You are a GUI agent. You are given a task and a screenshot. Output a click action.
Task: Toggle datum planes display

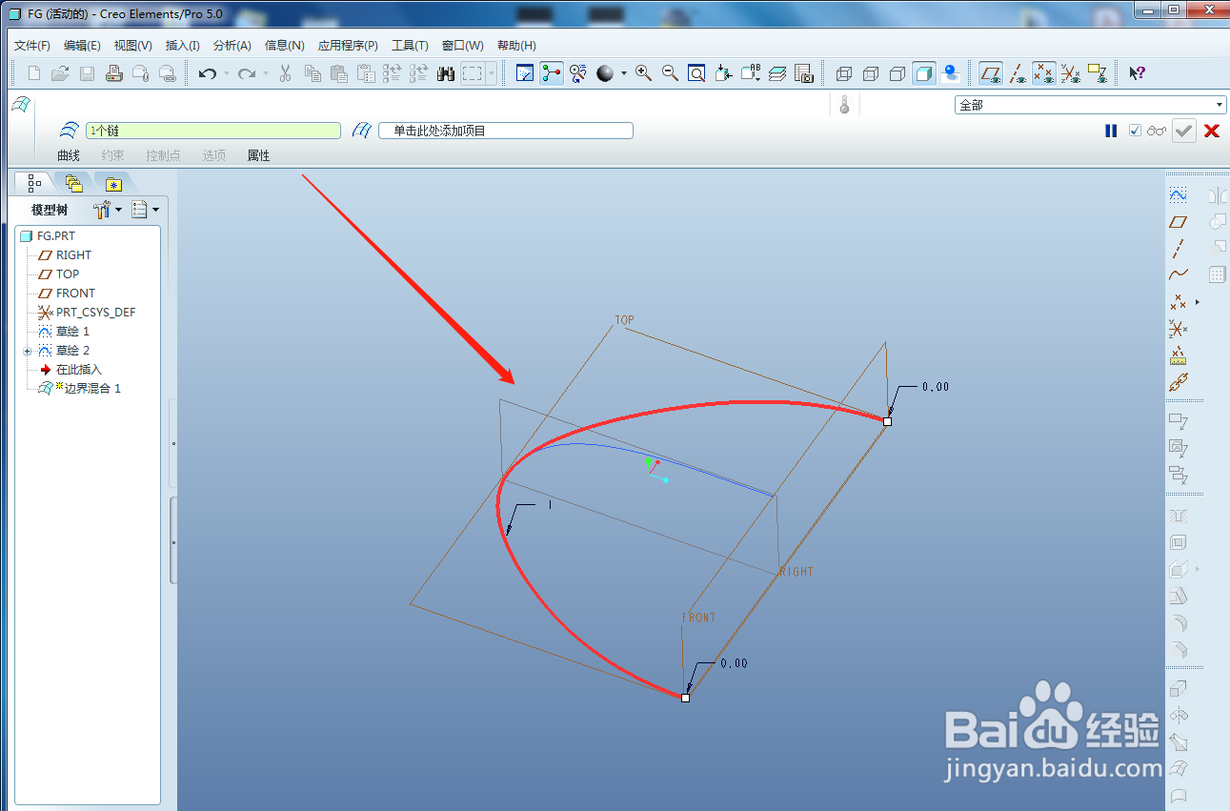[x=992, y=73]
